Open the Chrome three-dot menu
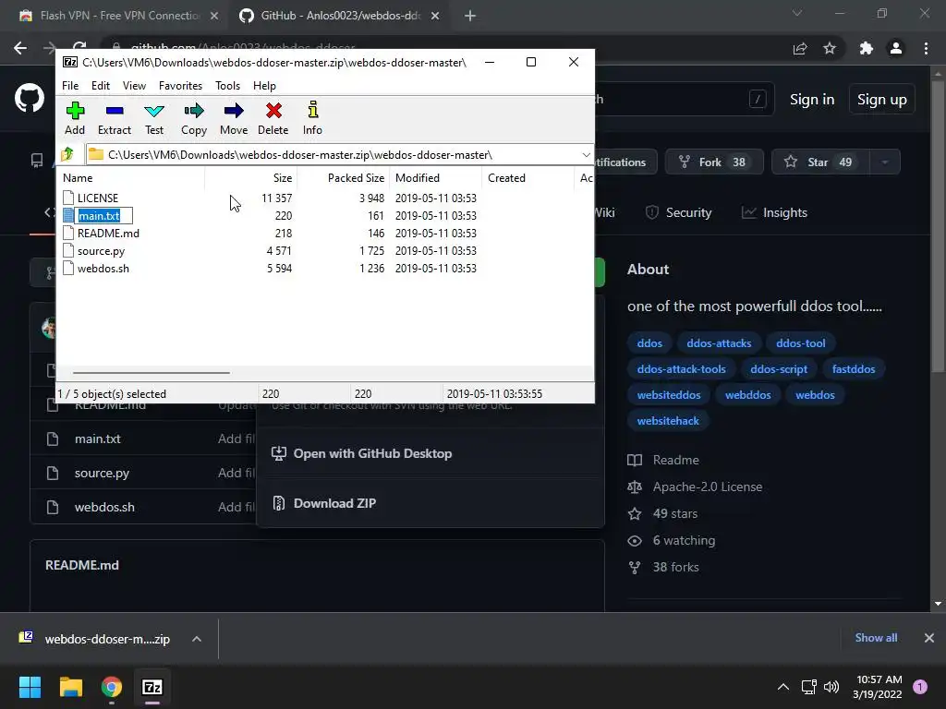This screenshot has width=946, height=709. pos(926,48)
